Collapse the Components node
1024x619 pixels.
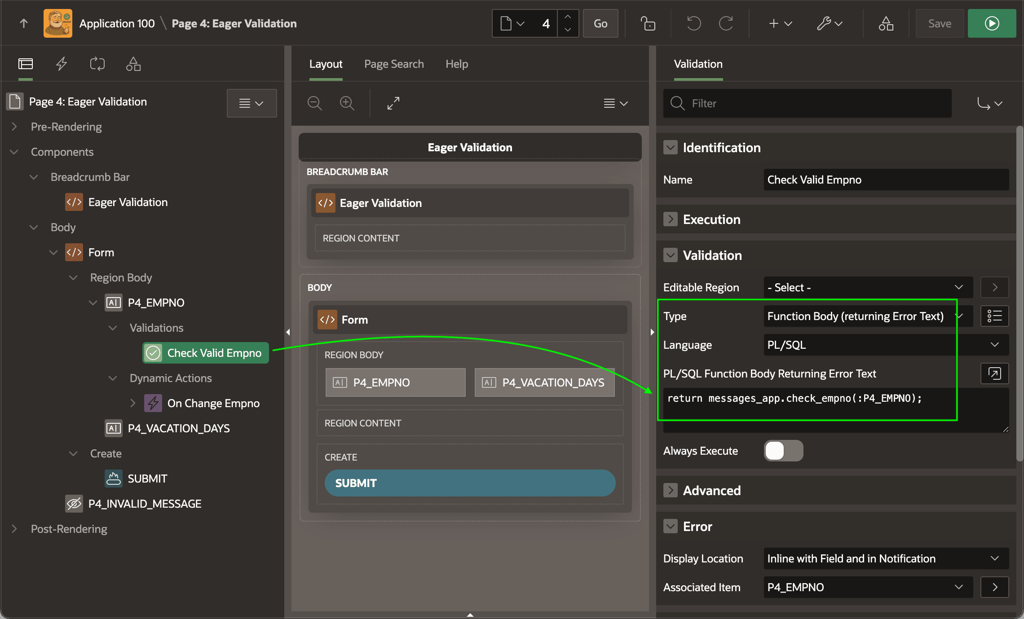pyautogui.click(x=14, y=152)
